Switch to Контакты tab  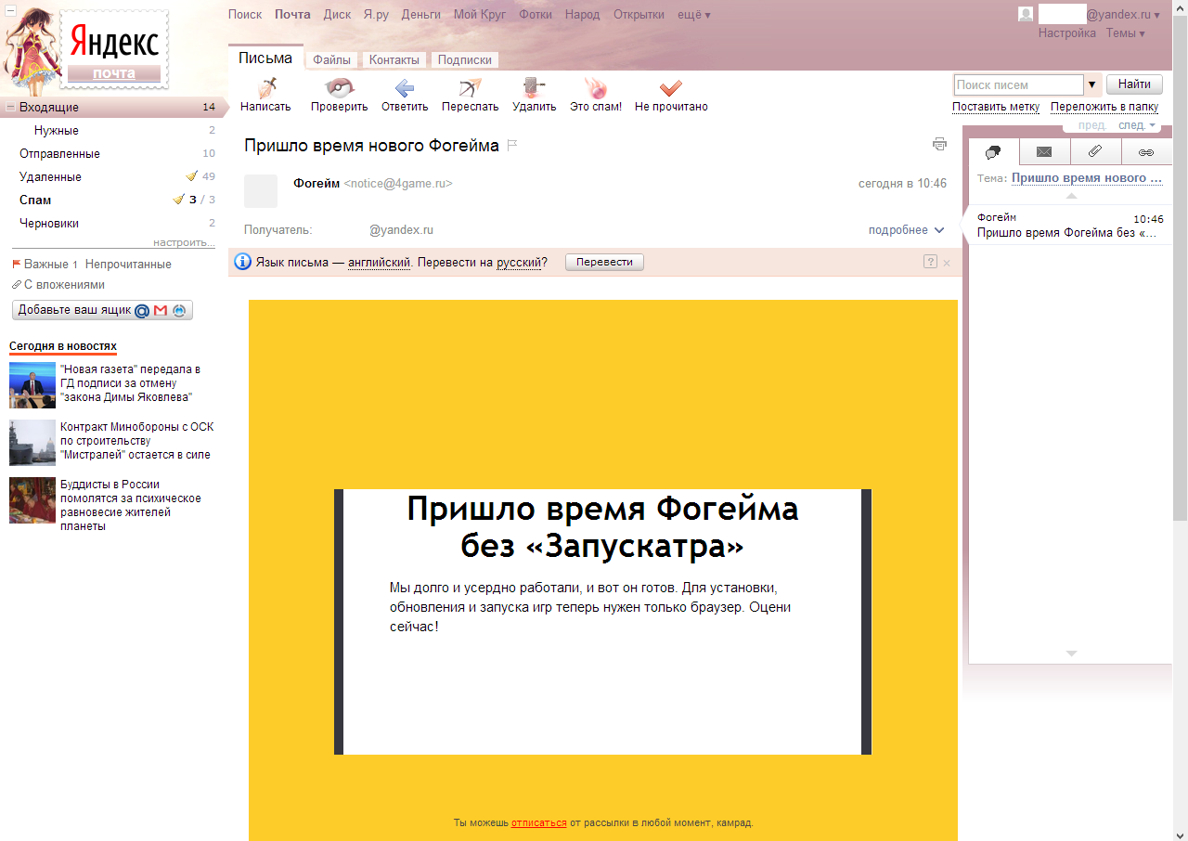[394, 59]
